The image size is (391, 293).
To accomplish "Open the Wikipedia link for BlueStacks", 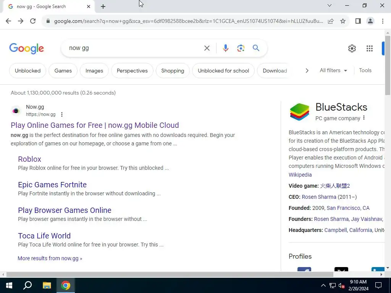I will (300, 175).
